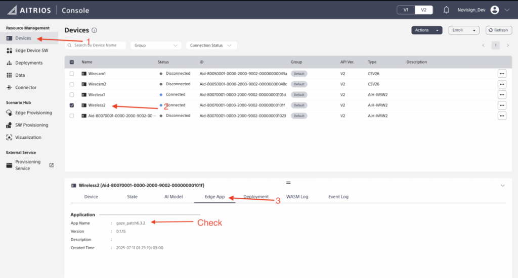Screen dimensions: 518x278
Task: Open Deployments from the sidebar
Action: [29, 63]
